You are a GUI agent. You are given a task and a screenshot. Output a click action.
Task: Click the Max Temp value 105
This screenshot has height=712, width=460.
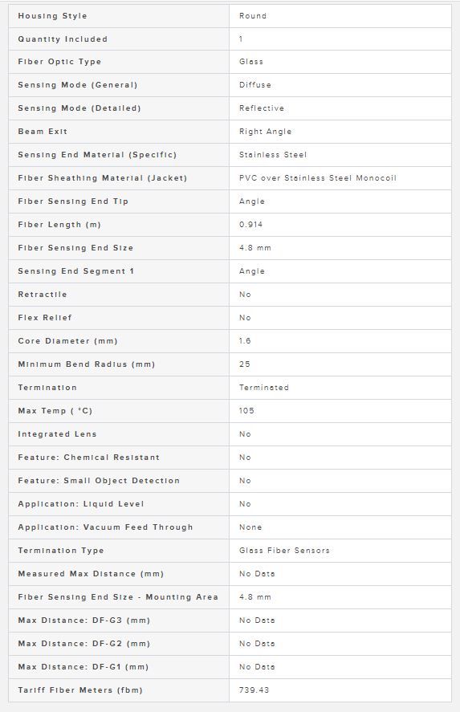(246, 410)
